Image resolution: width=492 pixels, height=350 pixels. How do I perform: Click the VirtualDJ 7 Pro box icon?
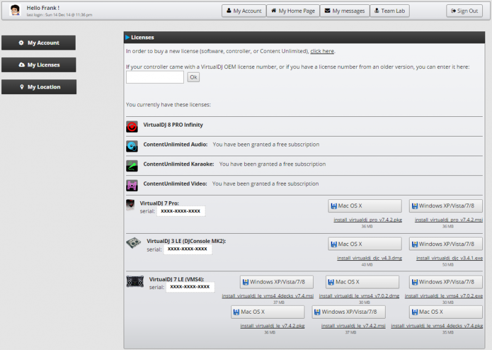click(x=130, y=205)
